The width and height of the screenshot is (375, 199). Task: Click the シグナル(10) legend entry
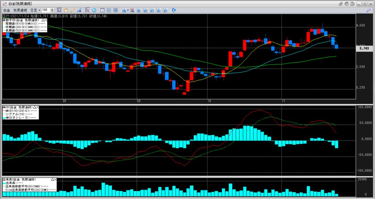coord(19,114)
